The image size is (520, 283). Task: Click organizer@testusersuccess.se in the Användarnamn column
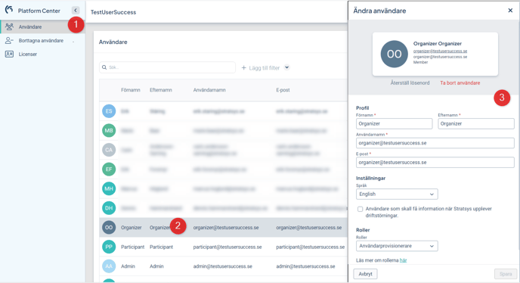[x=226, y=228]
